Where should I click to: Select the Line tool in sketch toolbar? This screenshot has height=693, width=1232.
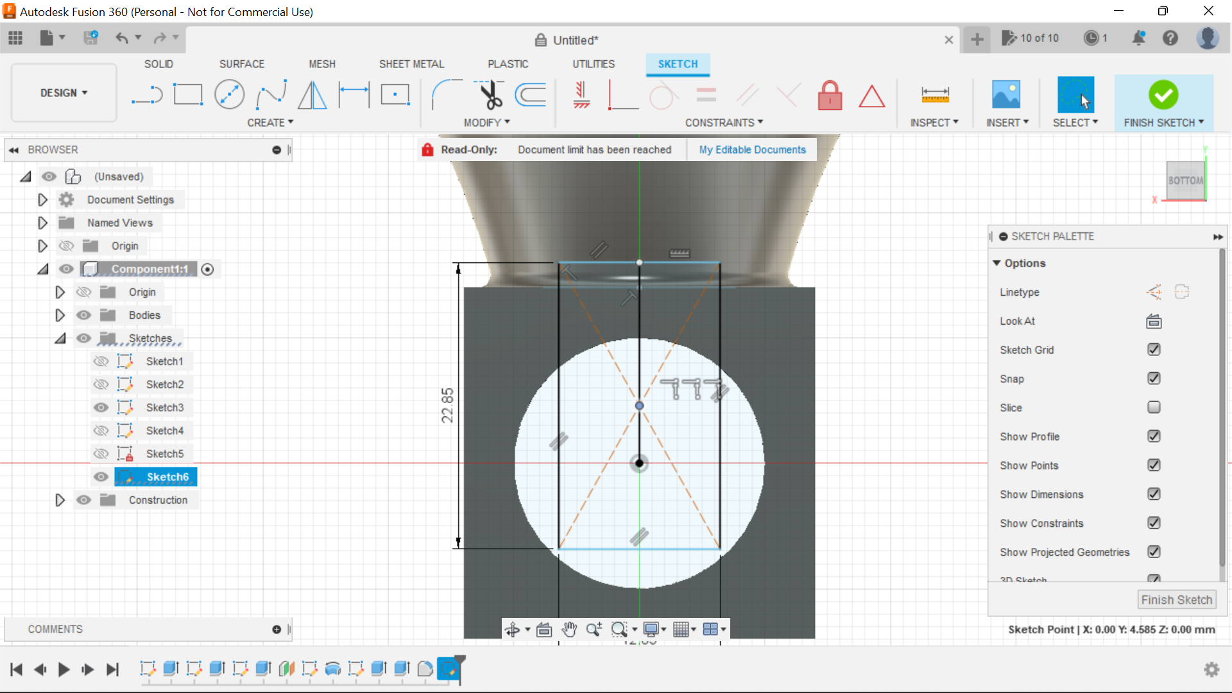click(x=144, y=94)
